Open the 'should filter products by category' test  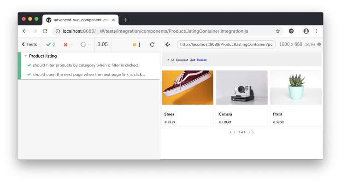(x=85, y=65)
